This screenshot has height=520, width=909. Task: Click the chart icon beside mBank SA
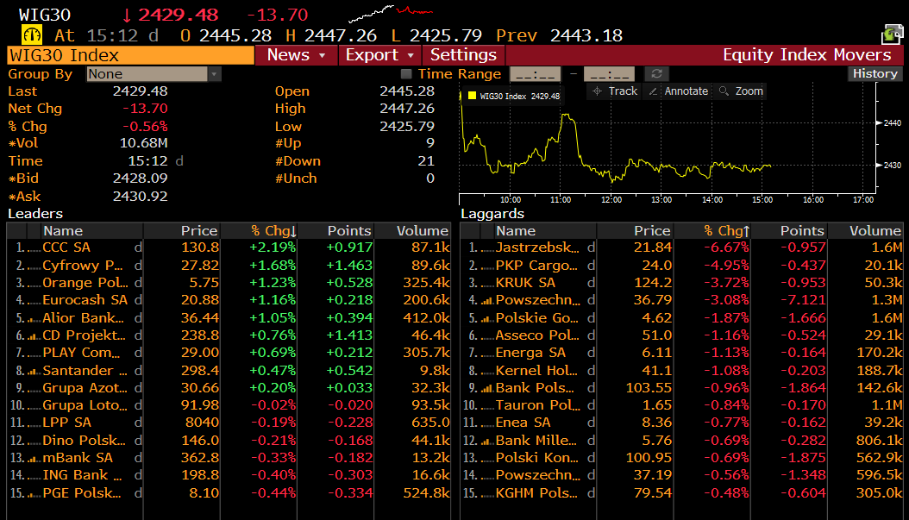point(34,459)
